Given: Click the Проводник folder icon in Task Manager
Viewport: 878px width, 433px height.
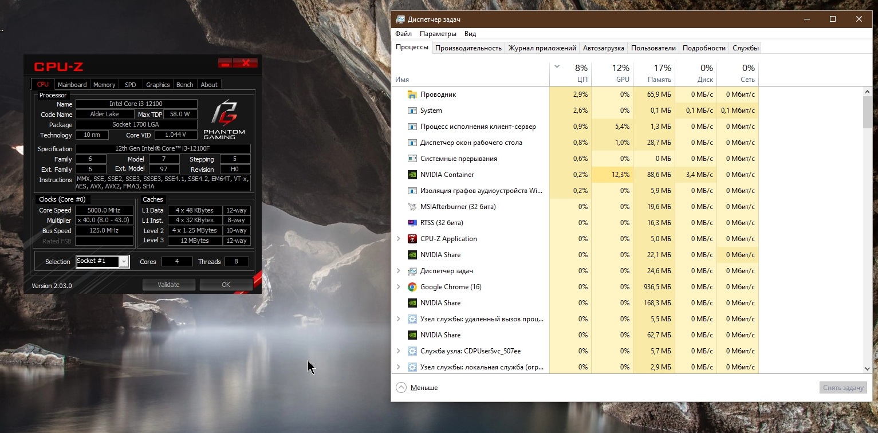Looking at the screenshot, I should pyautogui.click(x=412, y=95).
